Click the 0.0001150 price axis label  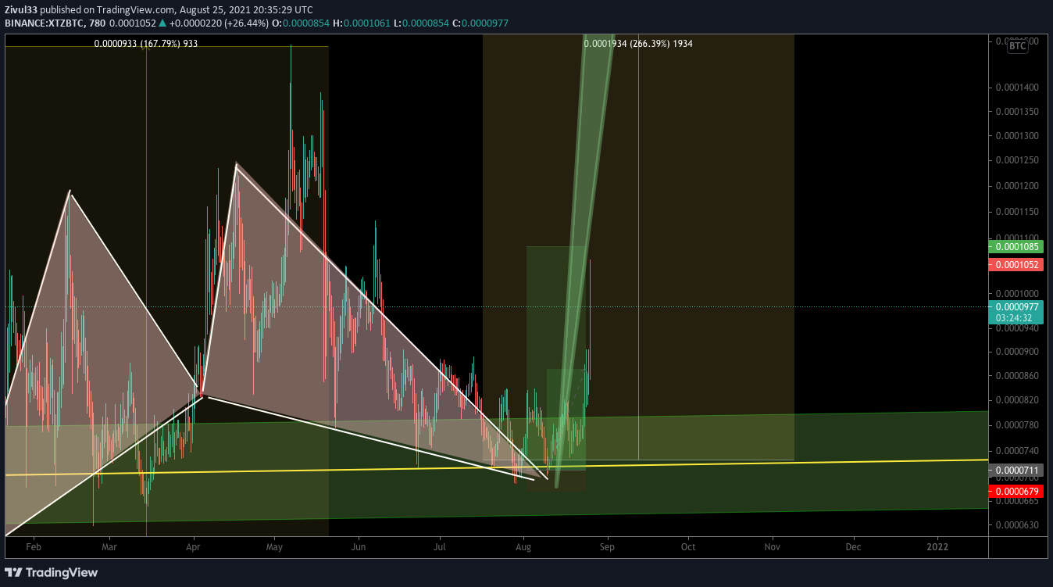1017,212
